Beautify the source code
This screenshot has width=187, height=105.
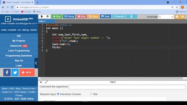coord(118,16)
